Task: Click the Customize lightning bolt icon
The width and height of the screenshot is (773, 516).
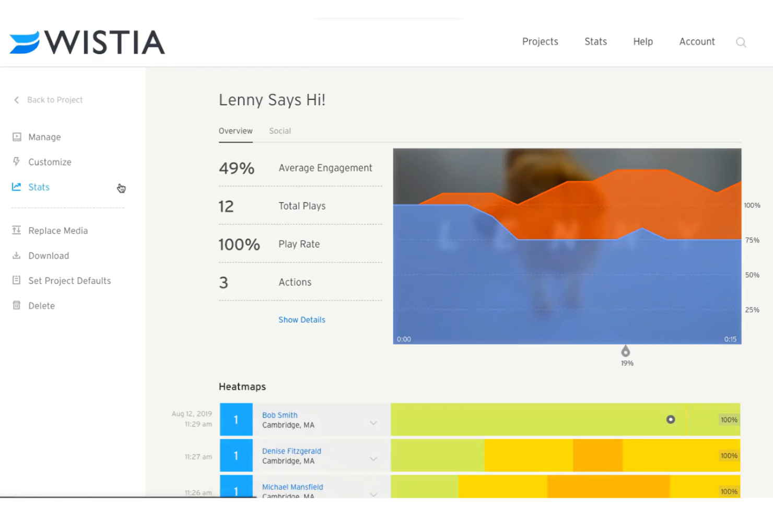Action: (16, 162)
